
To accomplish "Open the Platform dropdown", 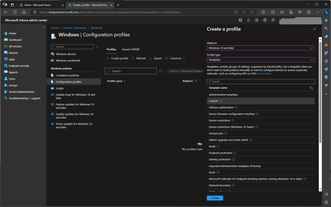I will 261,48.
